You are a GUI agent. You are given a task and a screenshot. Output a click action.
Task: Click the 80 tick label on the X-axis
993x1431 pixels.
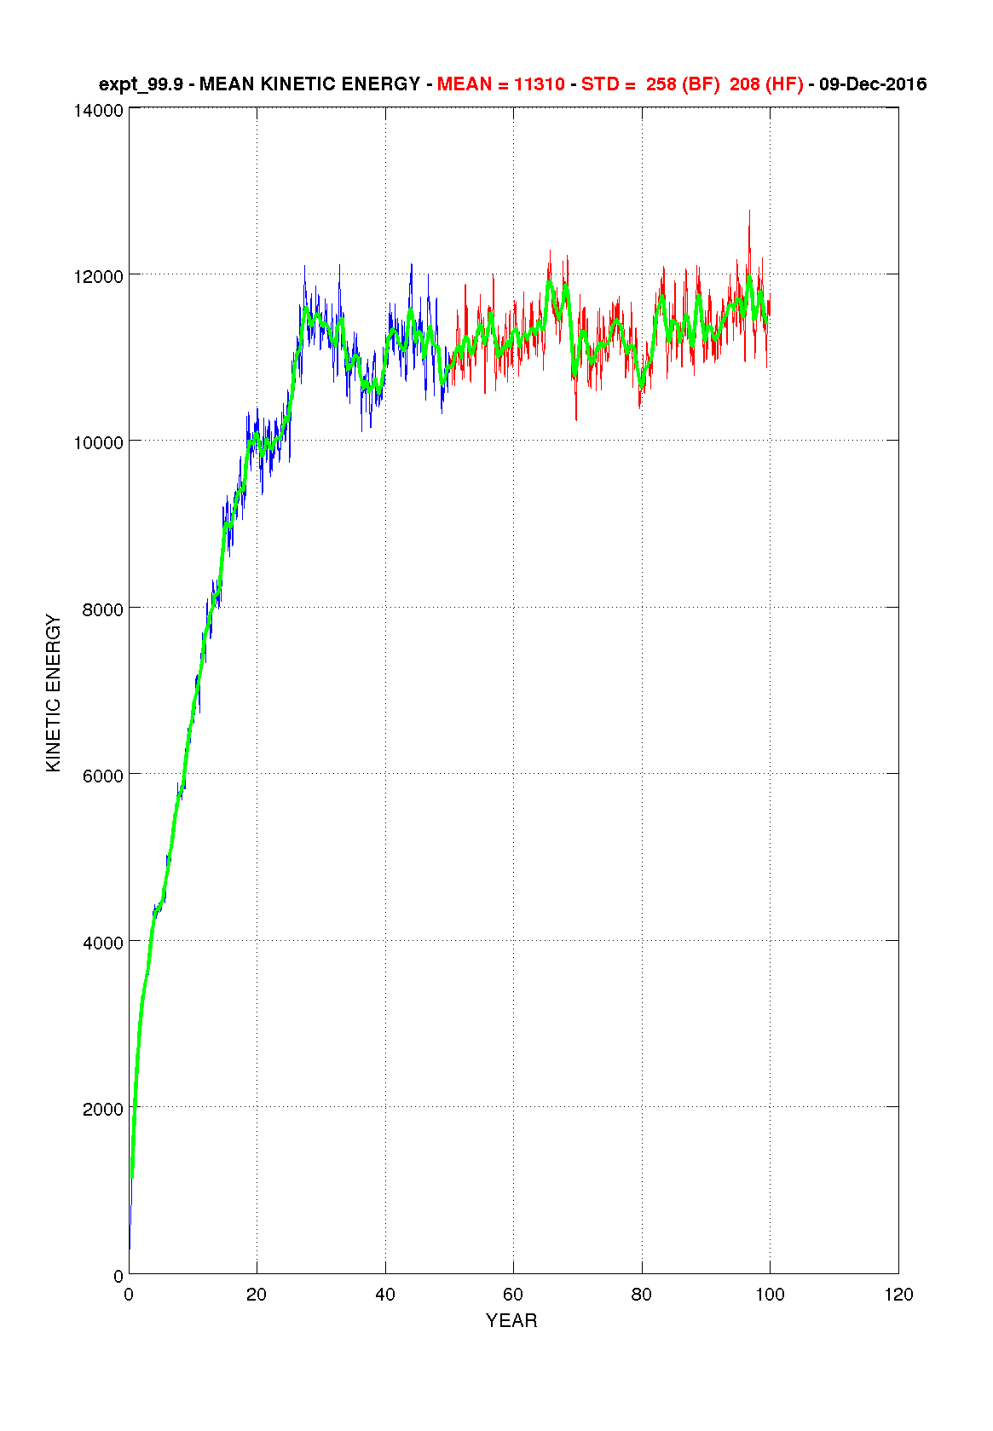pyautogui.click(x=642, y=1295)
